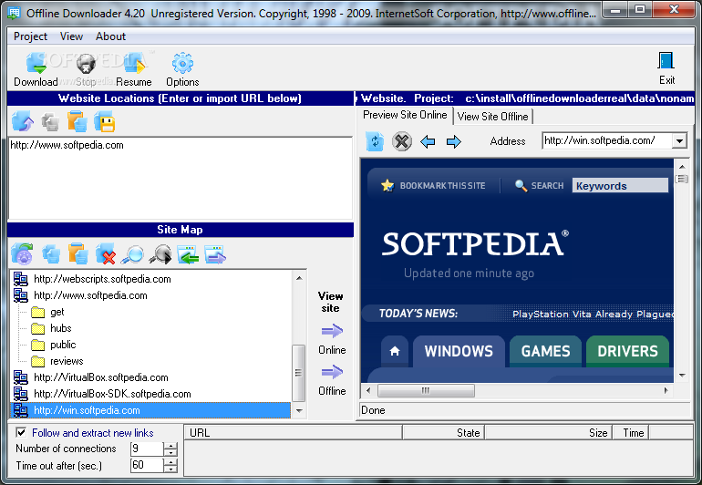Click the View site Offline arrow
The width and height of the screenshot is (702, 485).
click(x=332, y=372)
